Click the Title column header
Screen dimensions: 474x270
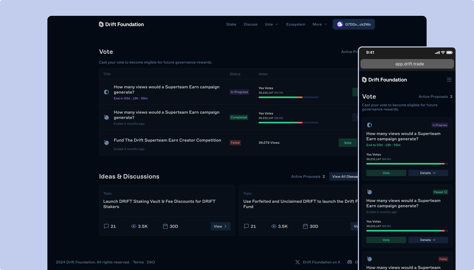(x=107, y=74)
